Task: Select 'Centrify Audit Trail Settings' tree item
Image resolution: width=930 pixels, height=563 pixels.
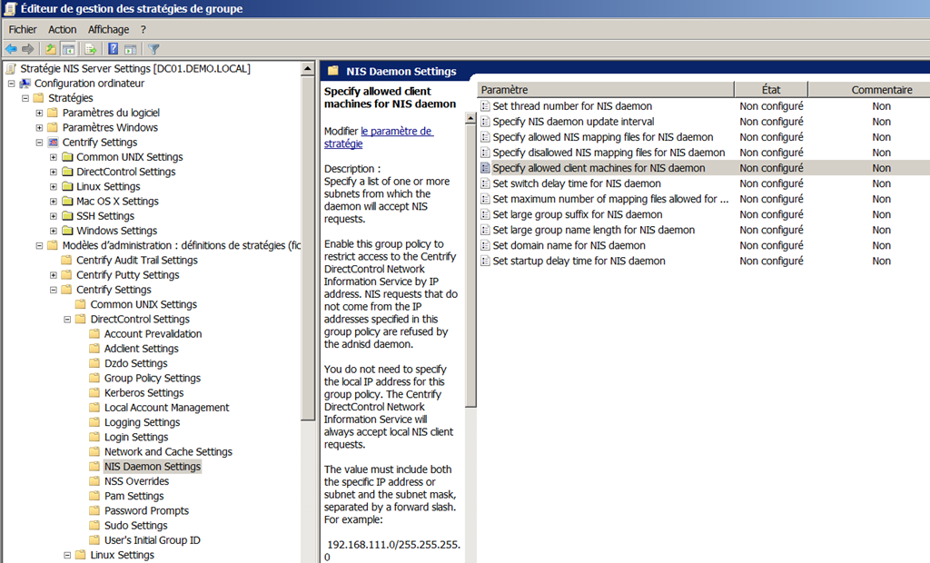Action: pyautogui.click(x=137, y=261)
